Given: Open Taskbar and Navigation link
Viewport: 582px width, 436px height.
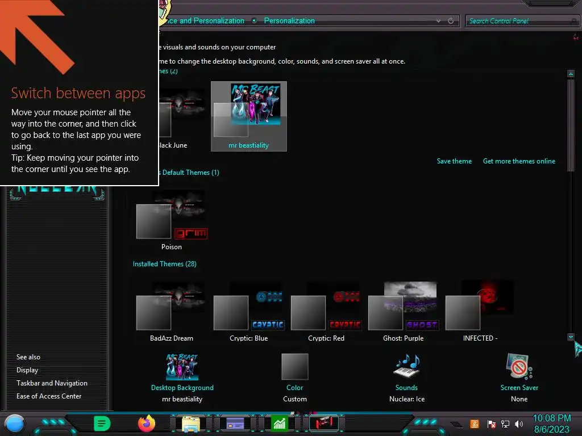Looking at the screenshot, I should point(52,383).
